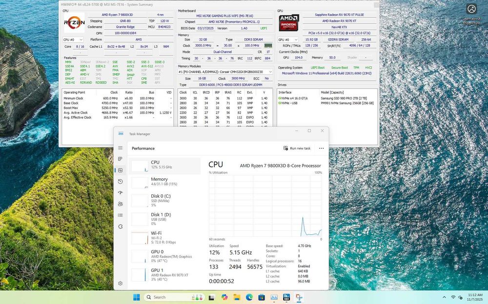Image resolution: width=488 pixels, height=304 pixels.
Task: Select Memory in Performance list
Action: point(164,183)
